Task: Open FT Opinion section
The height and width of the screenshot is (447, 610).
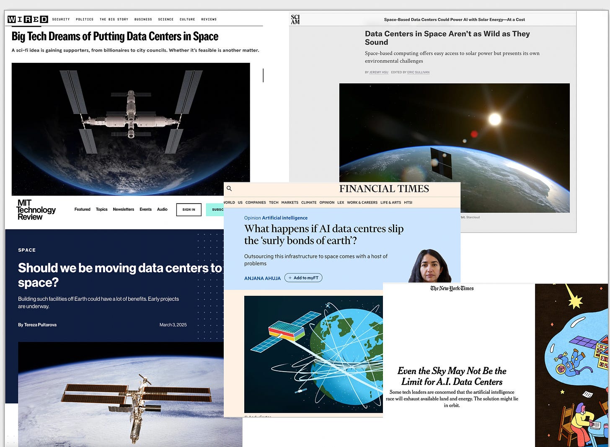Action: coord(327,202)
